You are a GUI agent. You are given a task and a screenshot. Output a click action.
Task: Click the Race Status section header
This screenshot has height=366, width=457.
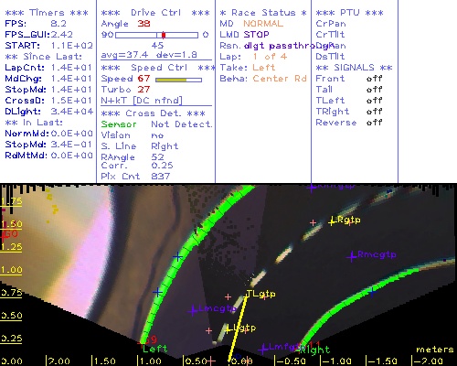263,13
